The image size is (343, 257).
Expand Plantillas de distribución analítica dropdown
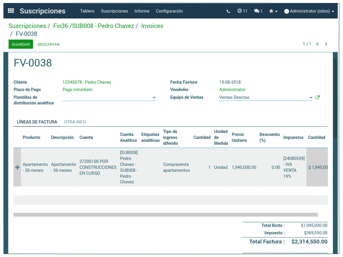154,98
